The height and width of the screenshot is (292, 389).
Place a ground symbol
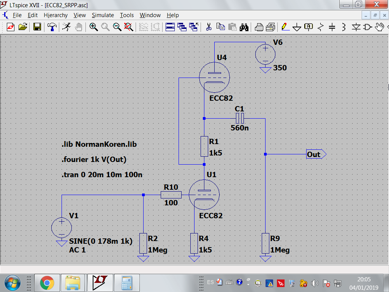(x=297, y=27)
